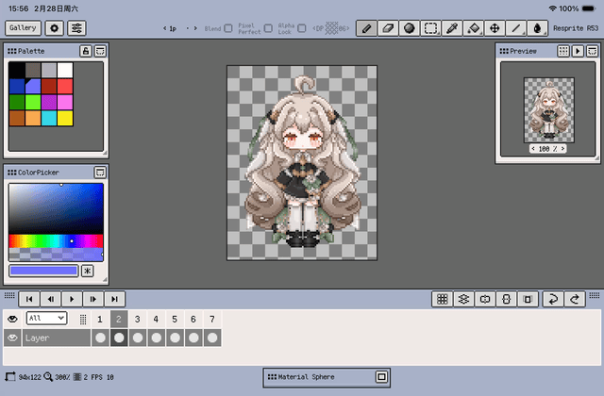Open the Gallery
The width and height of the screenshot is (604, 396).
tap(23, 28)
